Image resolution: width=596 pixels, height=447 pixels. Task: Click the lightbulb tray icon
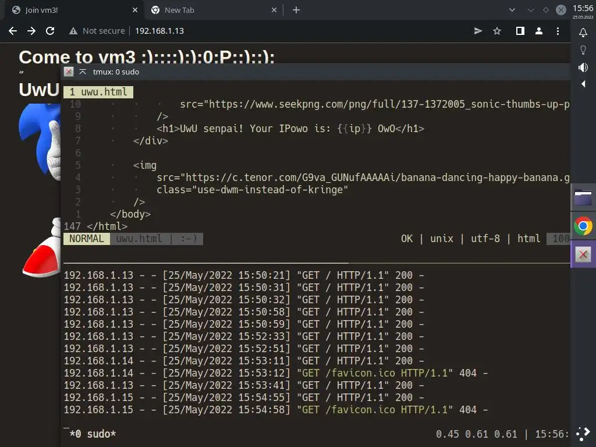tap(583, 50)
